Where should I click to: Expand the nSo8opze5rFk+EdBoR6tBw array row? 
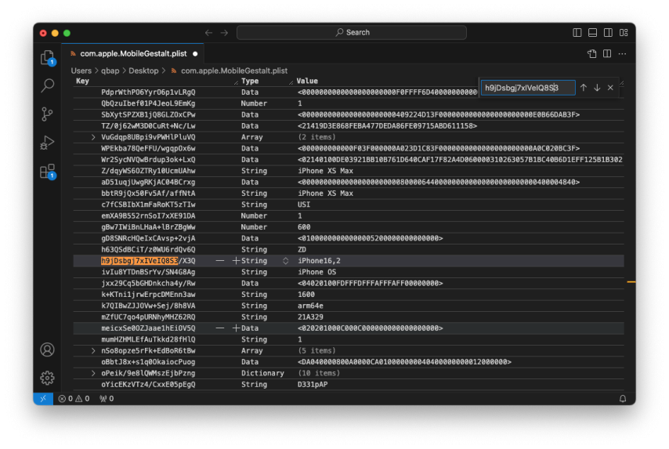point(94,351)
